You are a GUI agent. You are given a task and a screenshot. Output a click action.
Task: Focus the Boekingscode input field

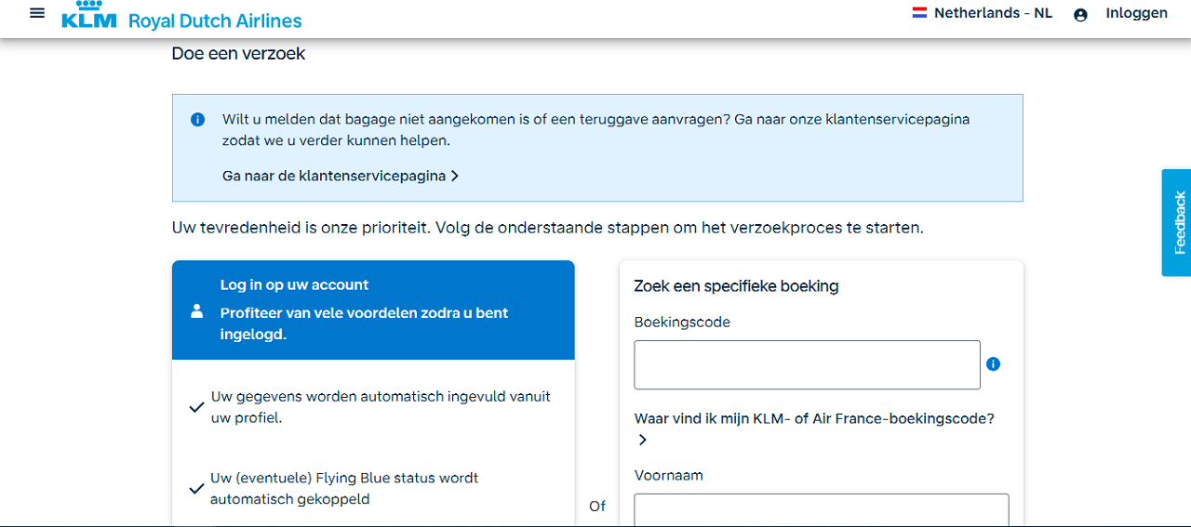coord(807,364)
